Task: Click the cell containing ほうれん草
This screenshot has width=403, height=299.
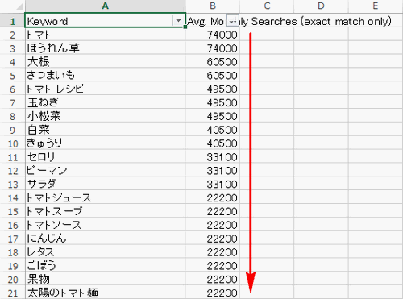Action: coord(105,48)
